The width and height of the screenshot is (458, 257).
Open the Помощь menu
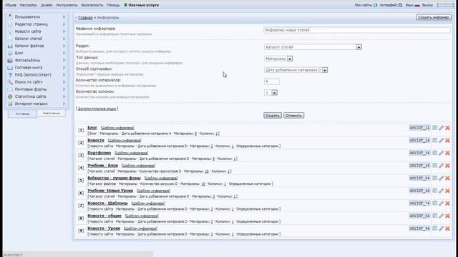113,5
